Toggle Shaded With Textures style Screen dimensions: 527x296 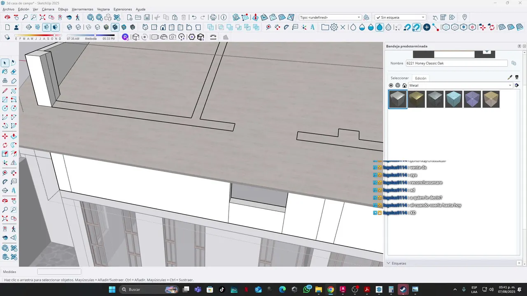pos(115,27)
